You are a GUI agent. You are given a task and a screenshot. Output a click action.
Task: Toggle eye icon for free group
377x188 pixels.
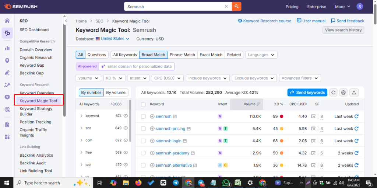click(x=126, y=152)
